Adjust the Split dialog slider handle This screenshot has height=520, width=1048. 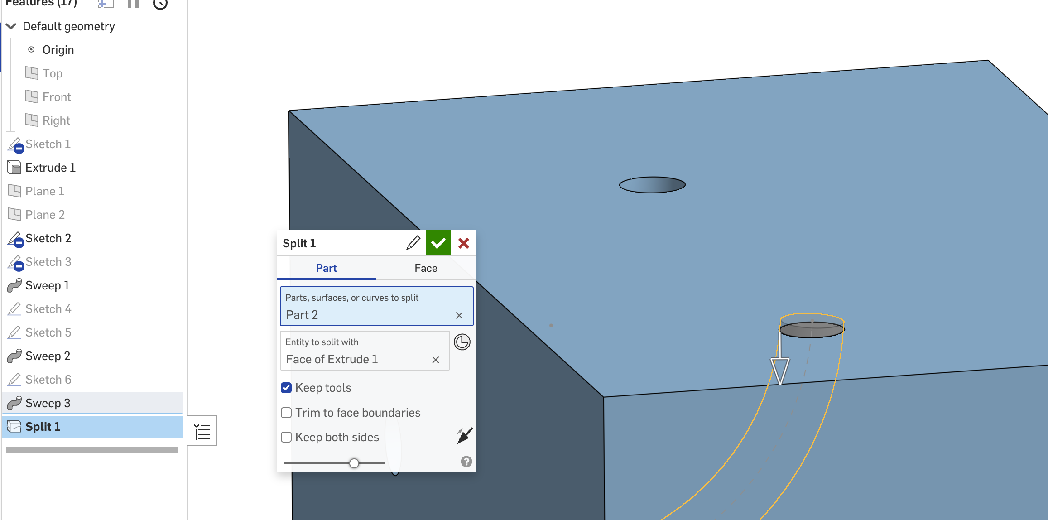click(354, 463)
